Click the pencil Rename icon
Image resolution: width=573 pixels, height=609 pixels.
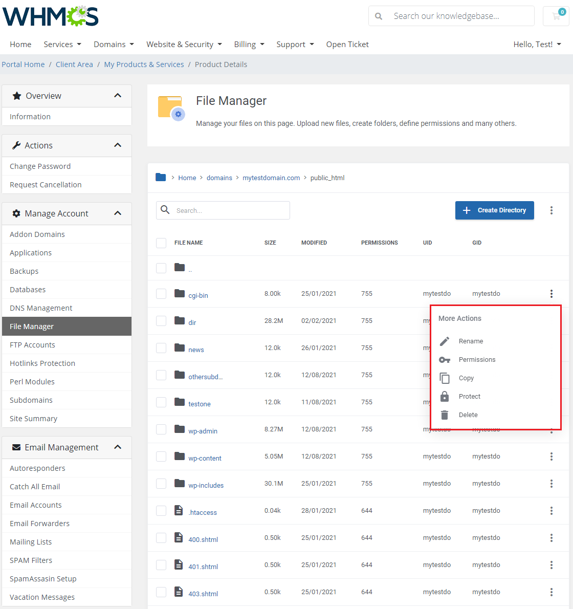pyautogui.click(x=445, y=341)
